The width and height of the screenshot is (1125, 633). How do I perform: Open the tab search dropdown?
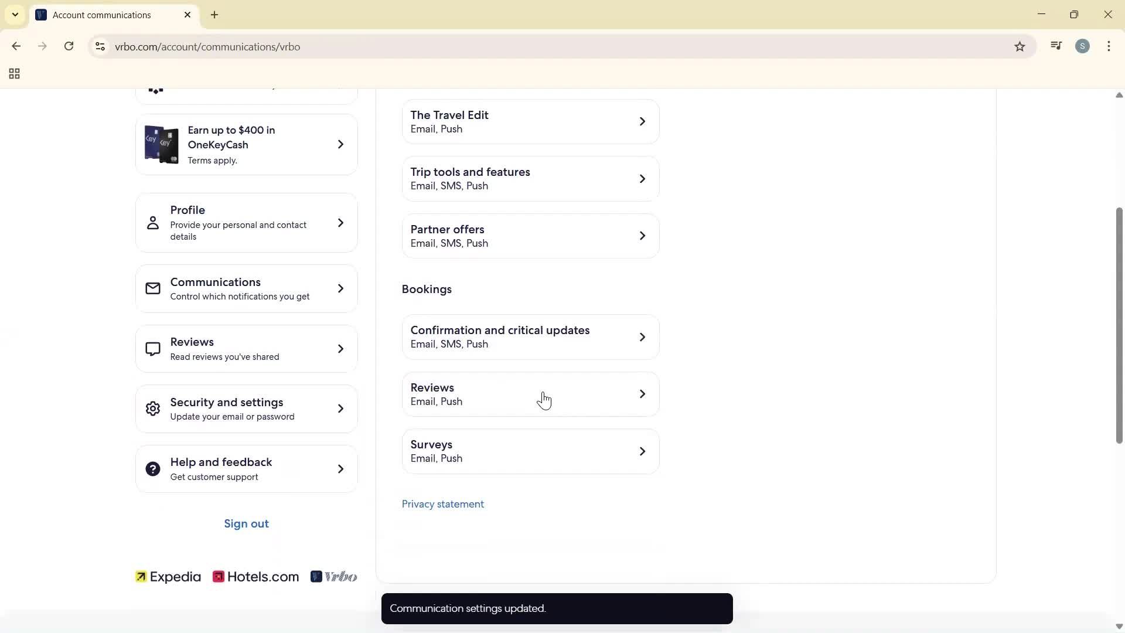[x=15, y=15]
